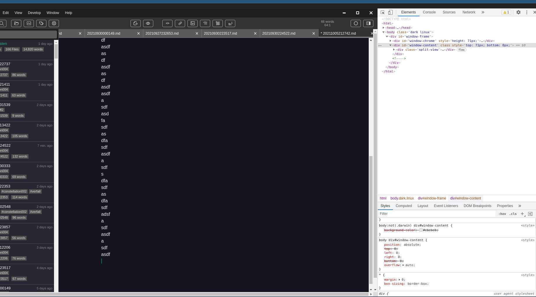536x297 pixels.
Task: Activate the inspect element picker in DevTools
Action: pyautogui.click(x=382, y=12)
